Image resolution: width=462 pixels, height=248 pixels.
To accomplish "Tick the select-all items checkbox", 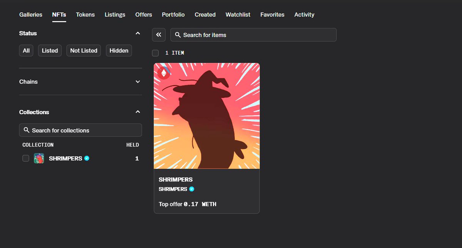I will [156, 53].
